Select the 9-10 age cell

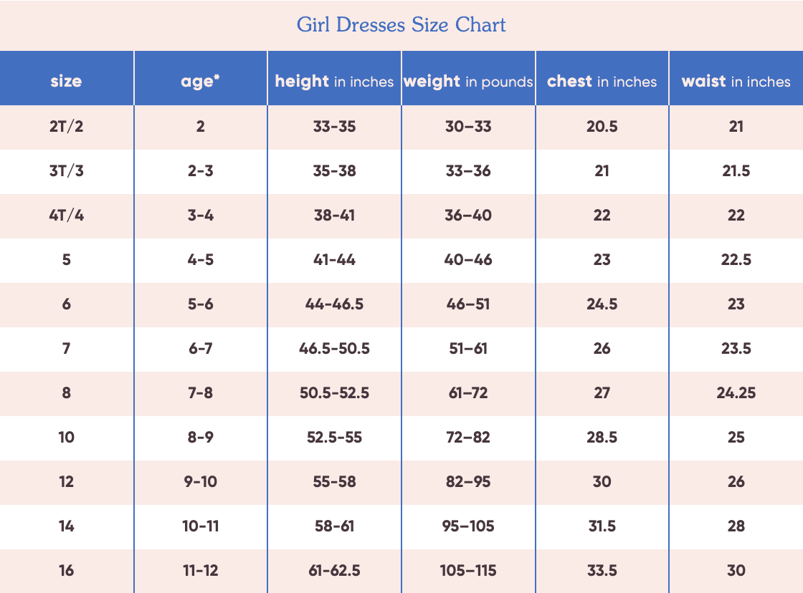(200, 481)
